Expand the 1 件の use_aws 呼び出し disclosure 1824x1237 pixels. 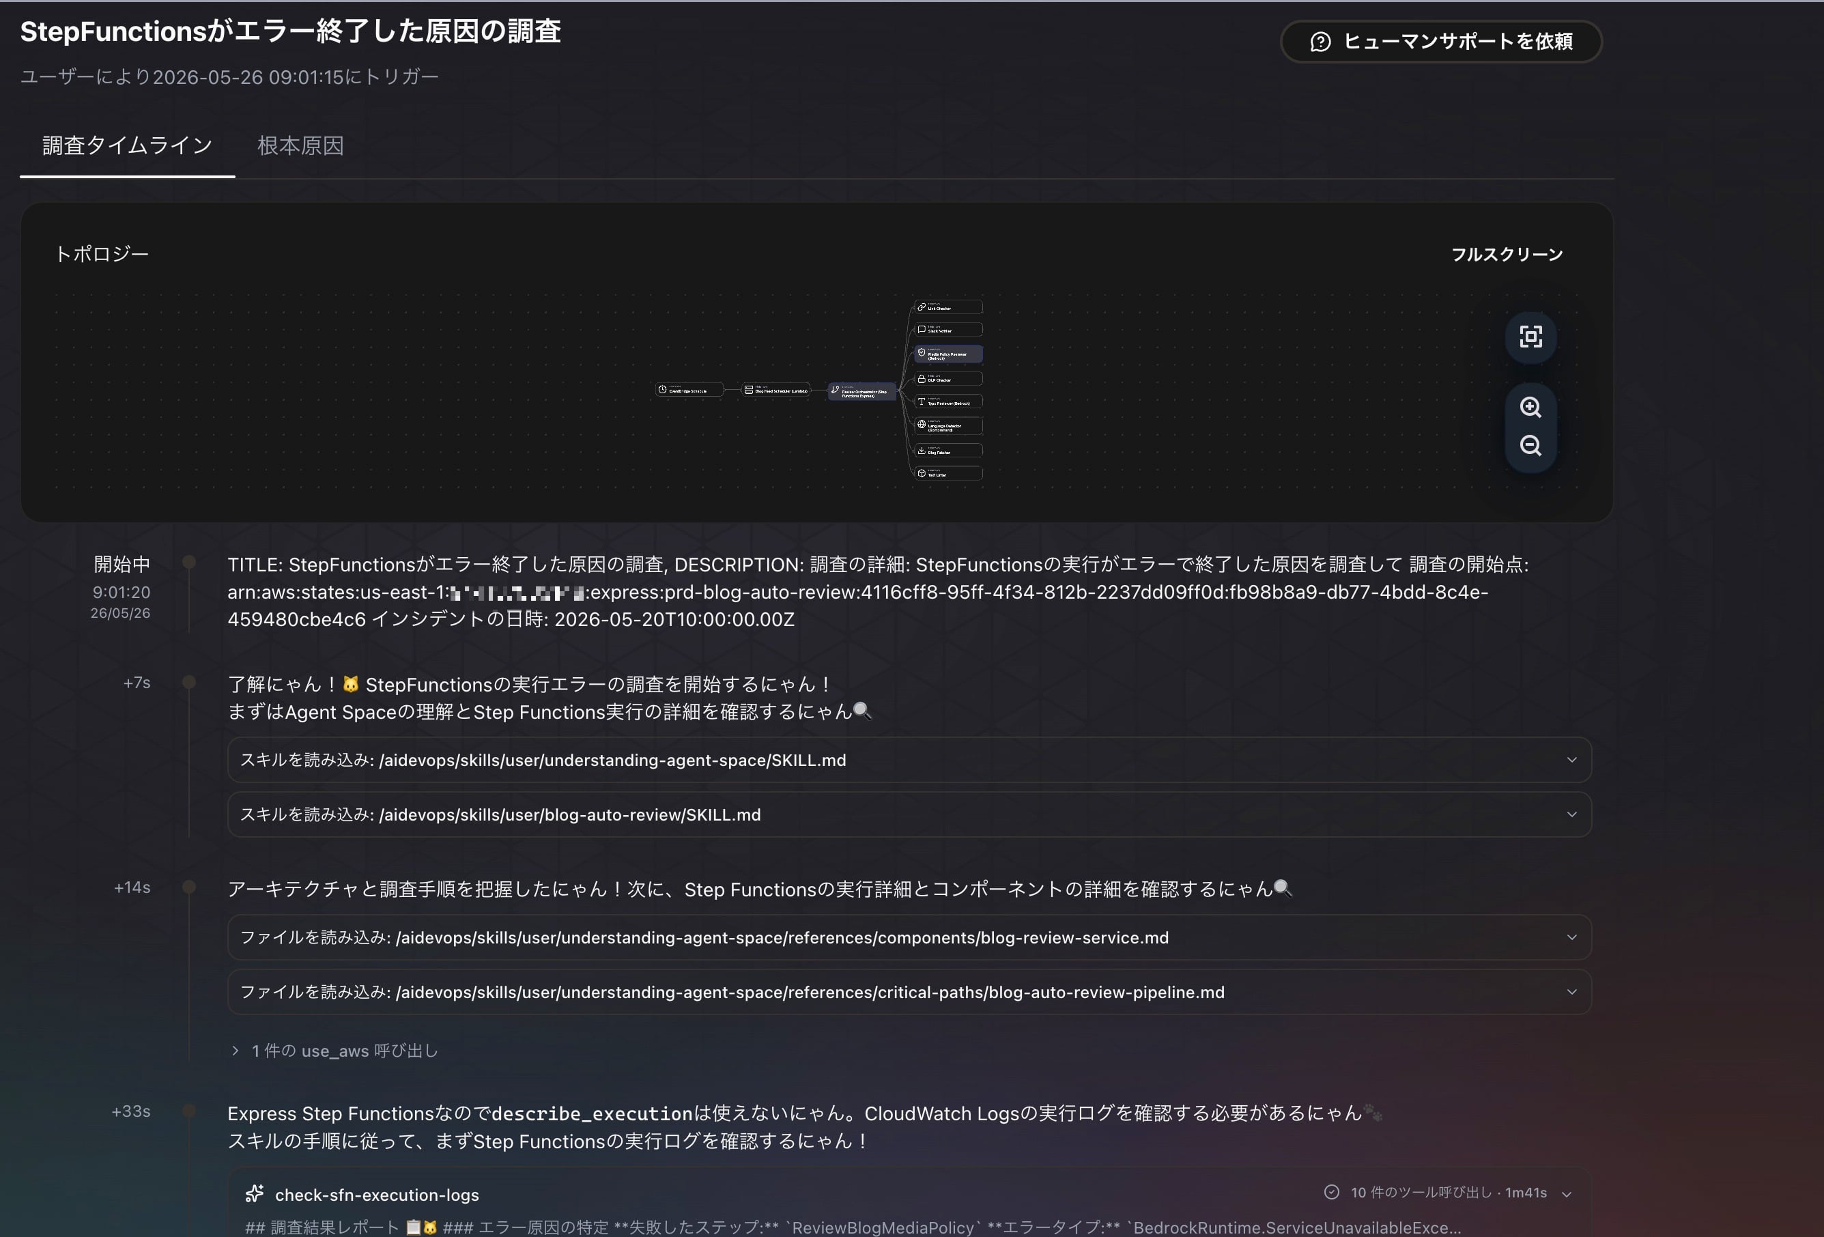click(335, 1051)
